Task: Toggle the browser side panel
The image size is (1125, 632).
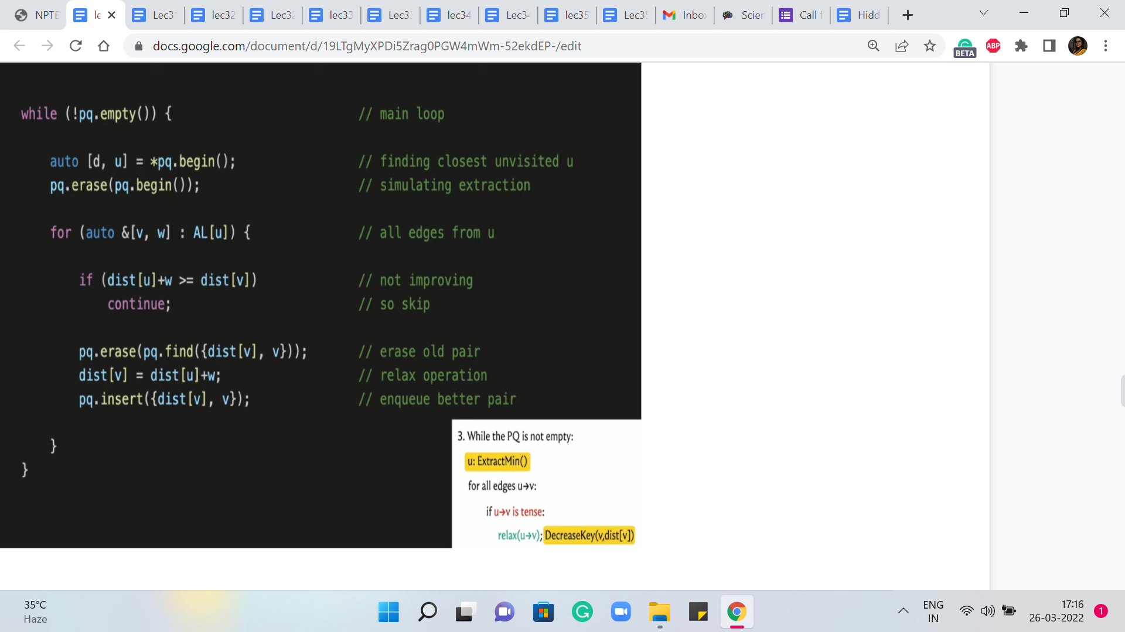Action: pos(1049,46)
